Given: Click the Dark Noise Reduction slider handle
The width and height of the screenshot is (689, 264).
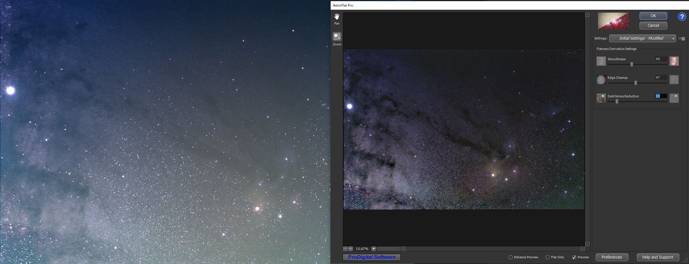Looking at the screenshot, I should pos(617,102).
